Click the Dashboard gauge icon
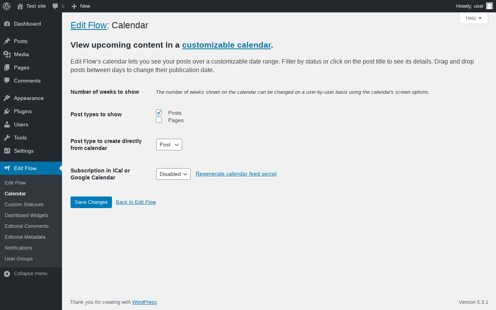The height and width of the screenshot is (310, 496). (x=7, y=24)
